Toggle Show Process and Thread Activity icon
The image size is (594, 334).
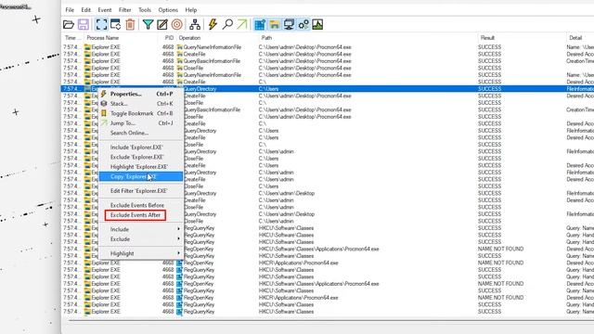(x=303, y=25)
